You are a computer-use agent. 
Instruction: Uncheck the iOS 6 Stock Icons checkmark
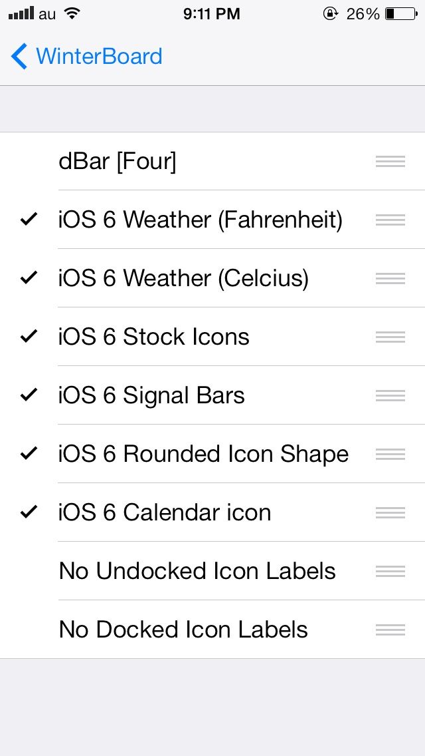point(29,337)
